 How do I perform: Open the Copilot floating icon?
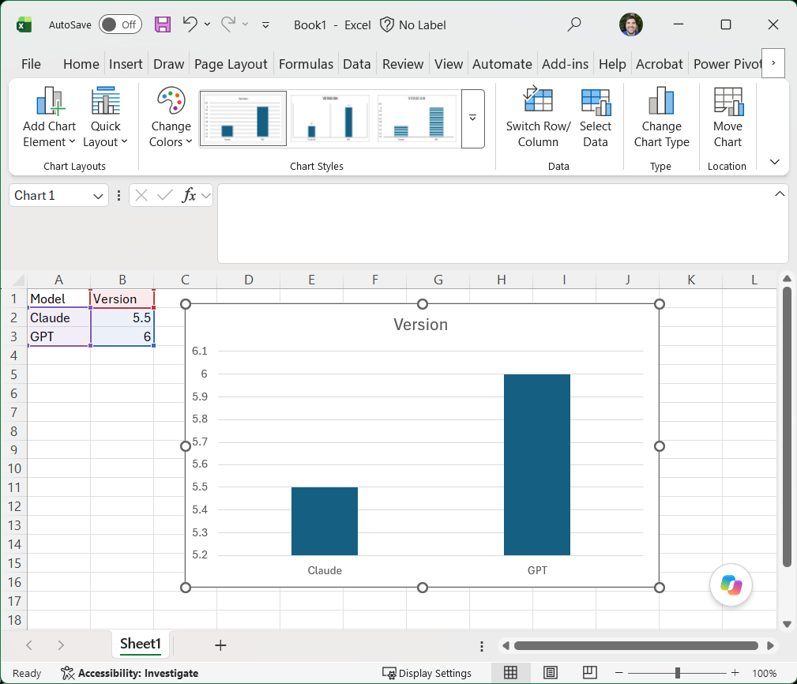pyautogui.click(x=731, y=585)
